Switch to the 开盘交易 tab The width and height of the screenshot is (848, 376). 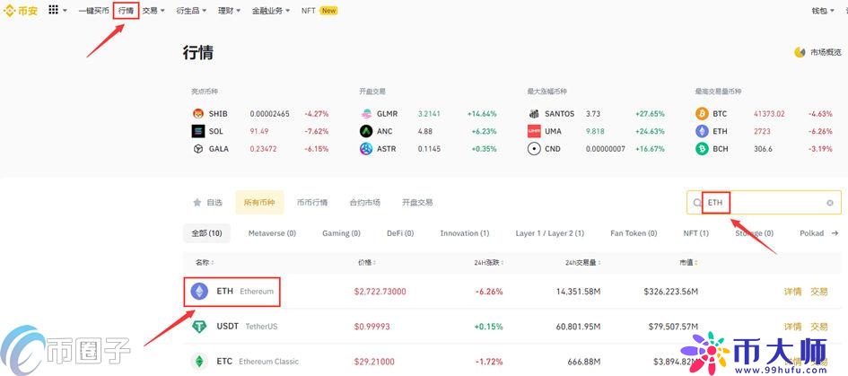coord(417,202)
